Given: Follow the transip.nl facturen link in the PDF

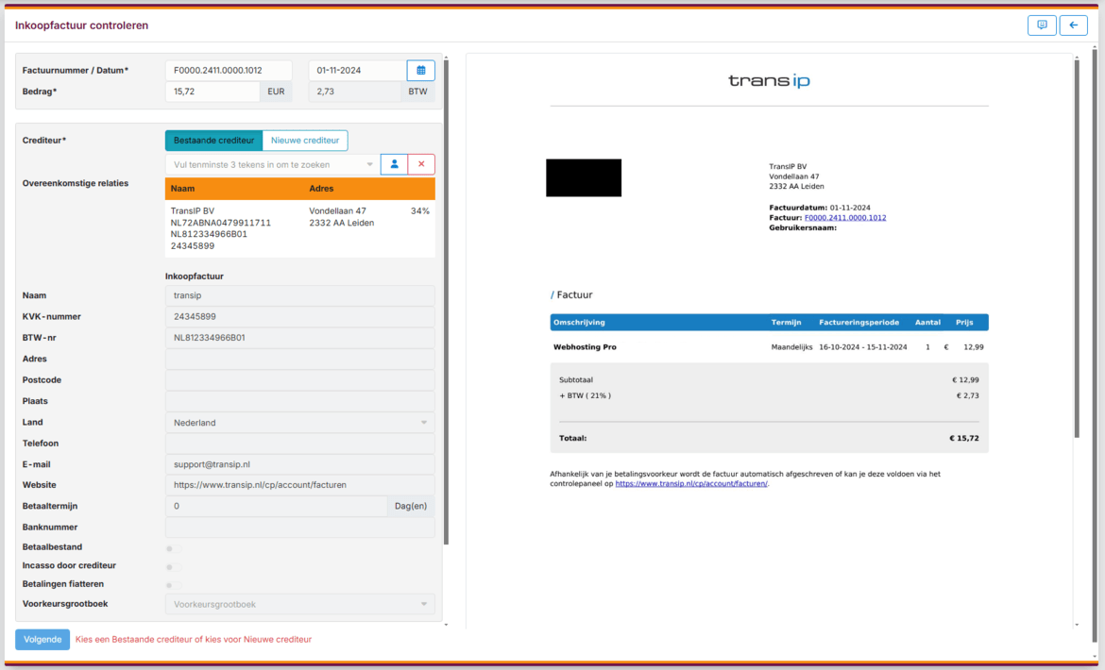Looking at the screenshot, I should [690, 483].
